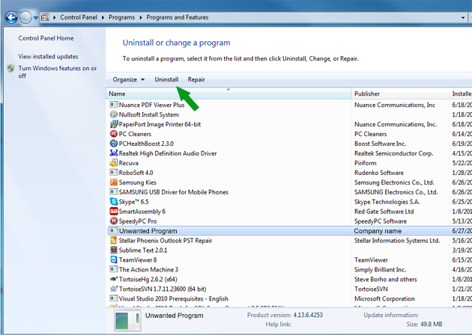The width and height of the screenshot is (472, 335).
Task: Expand arrow after Programs breadcrumb
Action: click(x=141, y=17)
